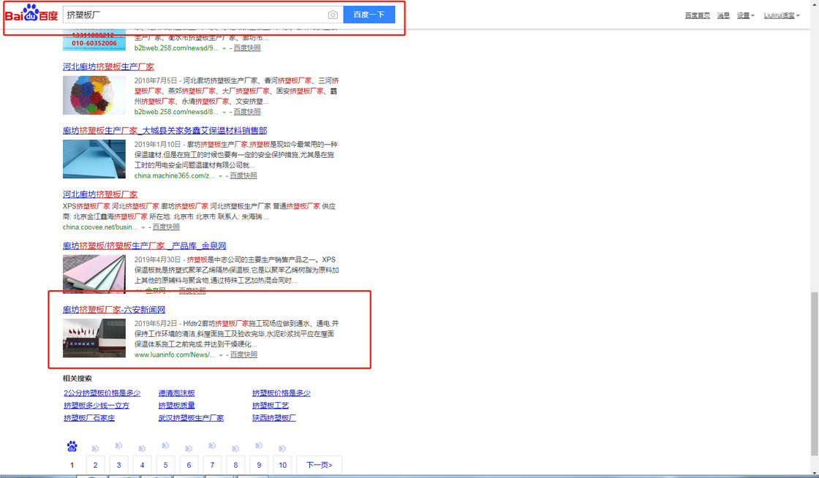Go to results page 5

click(165, 465)
